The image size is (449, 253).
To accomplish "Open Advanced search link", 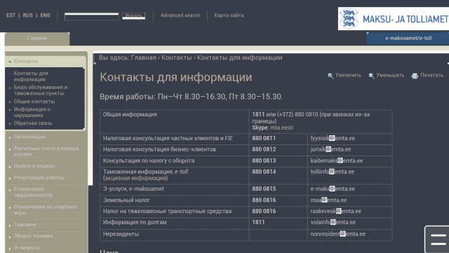I will click(180, 15).
